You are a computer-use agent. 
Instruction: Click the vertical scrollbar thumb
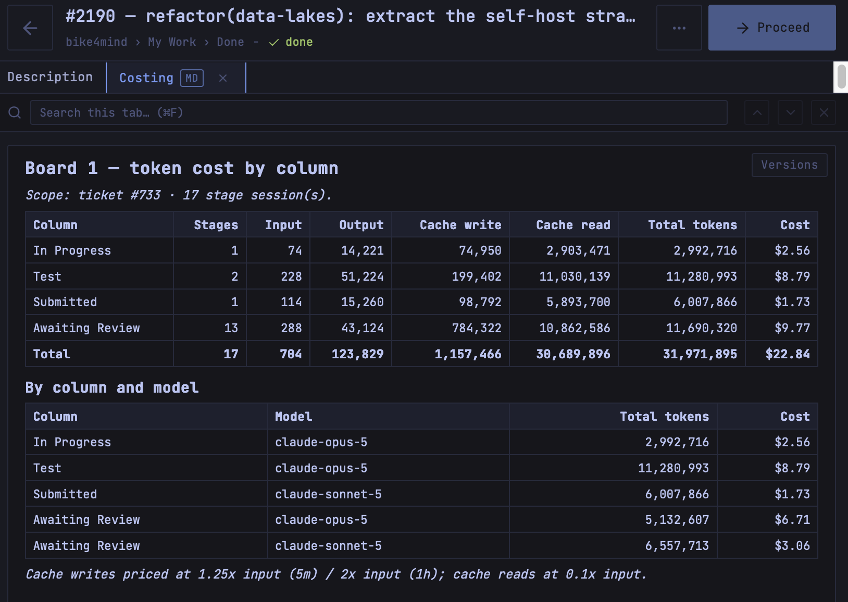pyautogui.click(x=841, y=77)
